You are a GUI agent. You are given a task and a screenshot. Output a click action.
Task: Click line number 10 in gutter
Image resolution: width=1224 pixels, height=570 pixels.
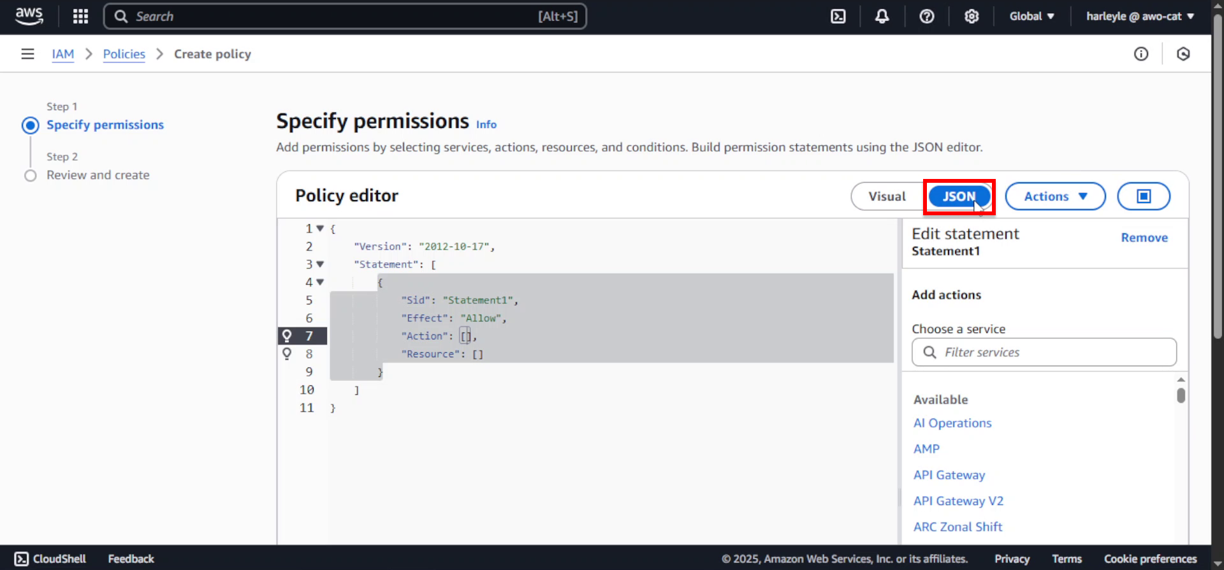[307, 390]
